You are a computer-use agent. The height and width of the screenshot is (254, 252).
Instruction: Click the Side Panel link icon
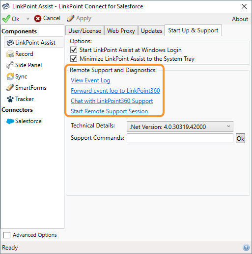click(10, 65)
